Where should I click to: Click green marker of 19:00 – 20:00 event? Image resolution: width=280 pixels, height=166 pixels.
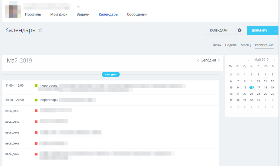point(36,100)
